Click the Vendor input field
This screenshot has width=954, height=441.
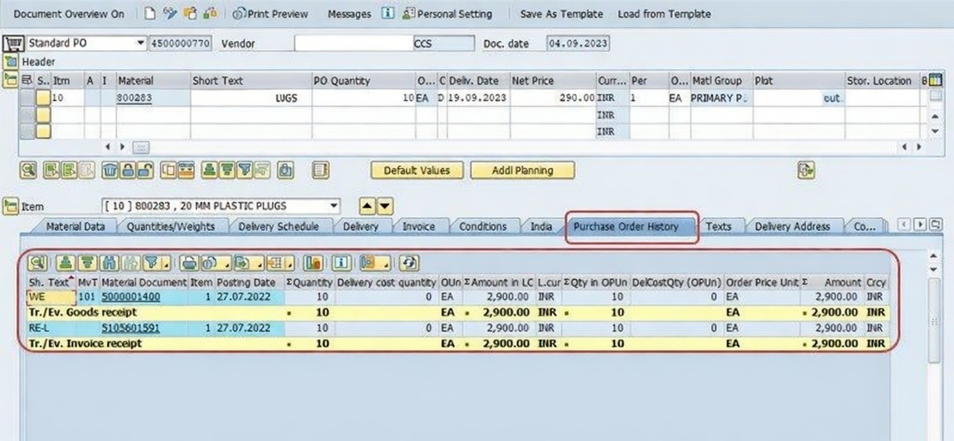[x=353, y=44]
